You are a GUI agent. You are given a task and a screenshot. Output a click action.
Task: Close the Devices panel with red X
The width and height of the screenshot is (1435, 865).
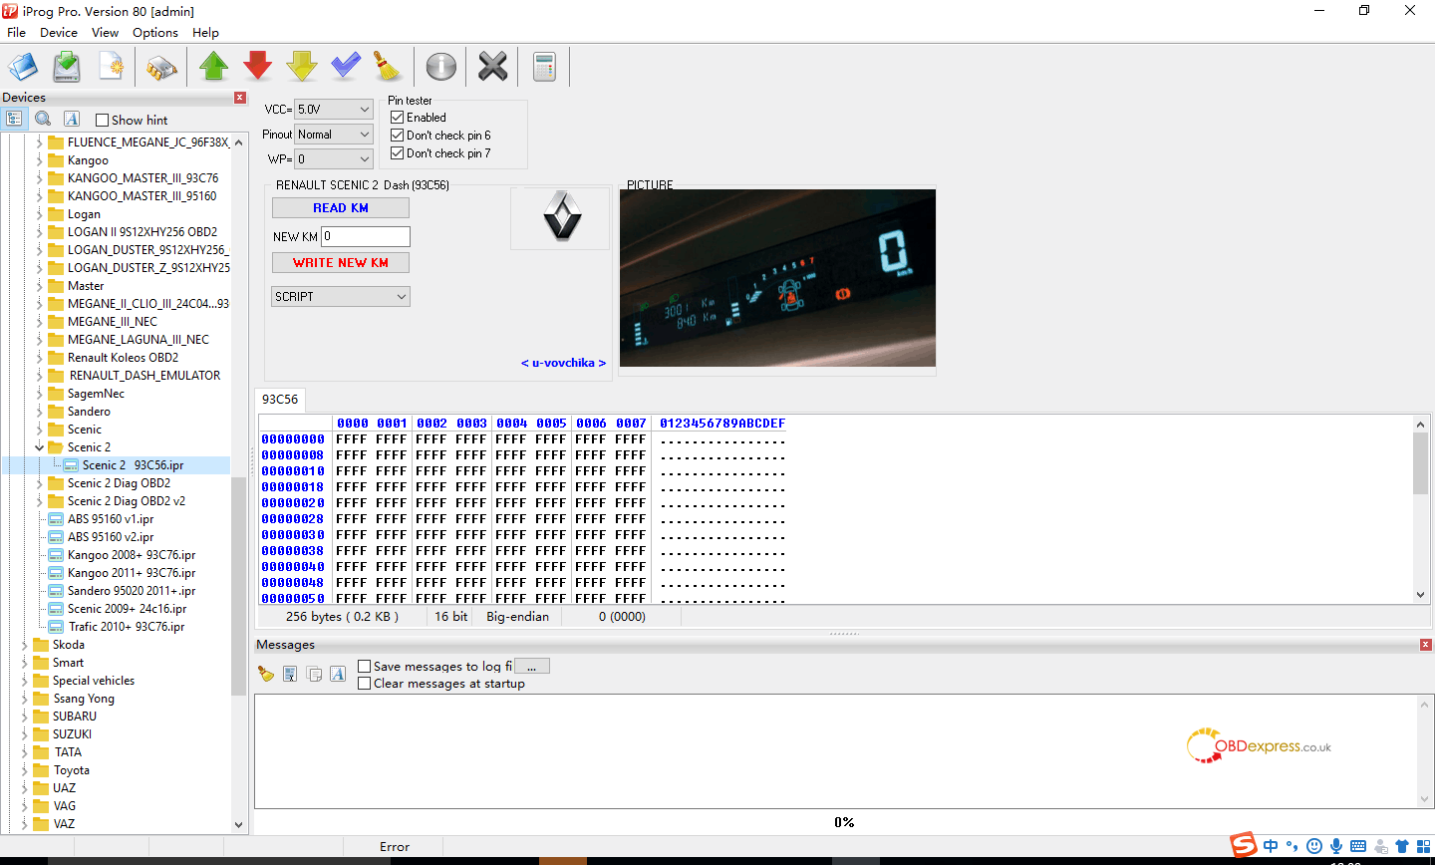click(x=240, y=98)
